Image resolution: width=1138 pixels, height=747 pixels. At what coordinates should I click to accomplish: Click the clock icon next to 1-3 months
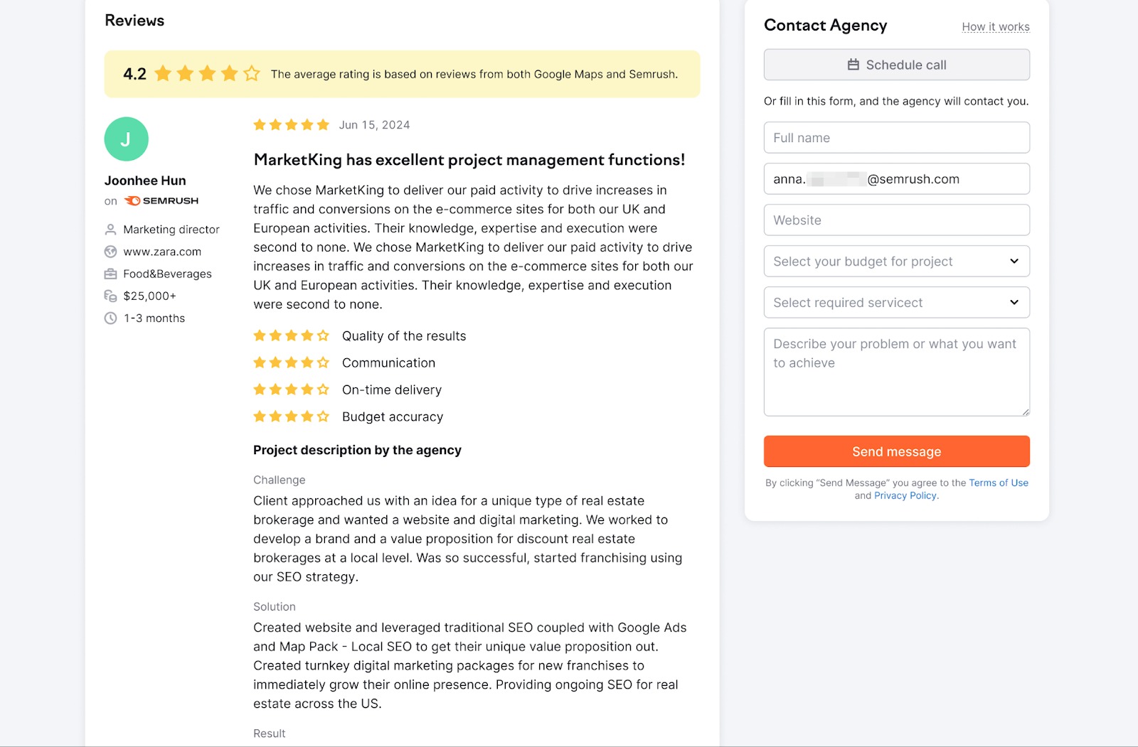point(111,318)
